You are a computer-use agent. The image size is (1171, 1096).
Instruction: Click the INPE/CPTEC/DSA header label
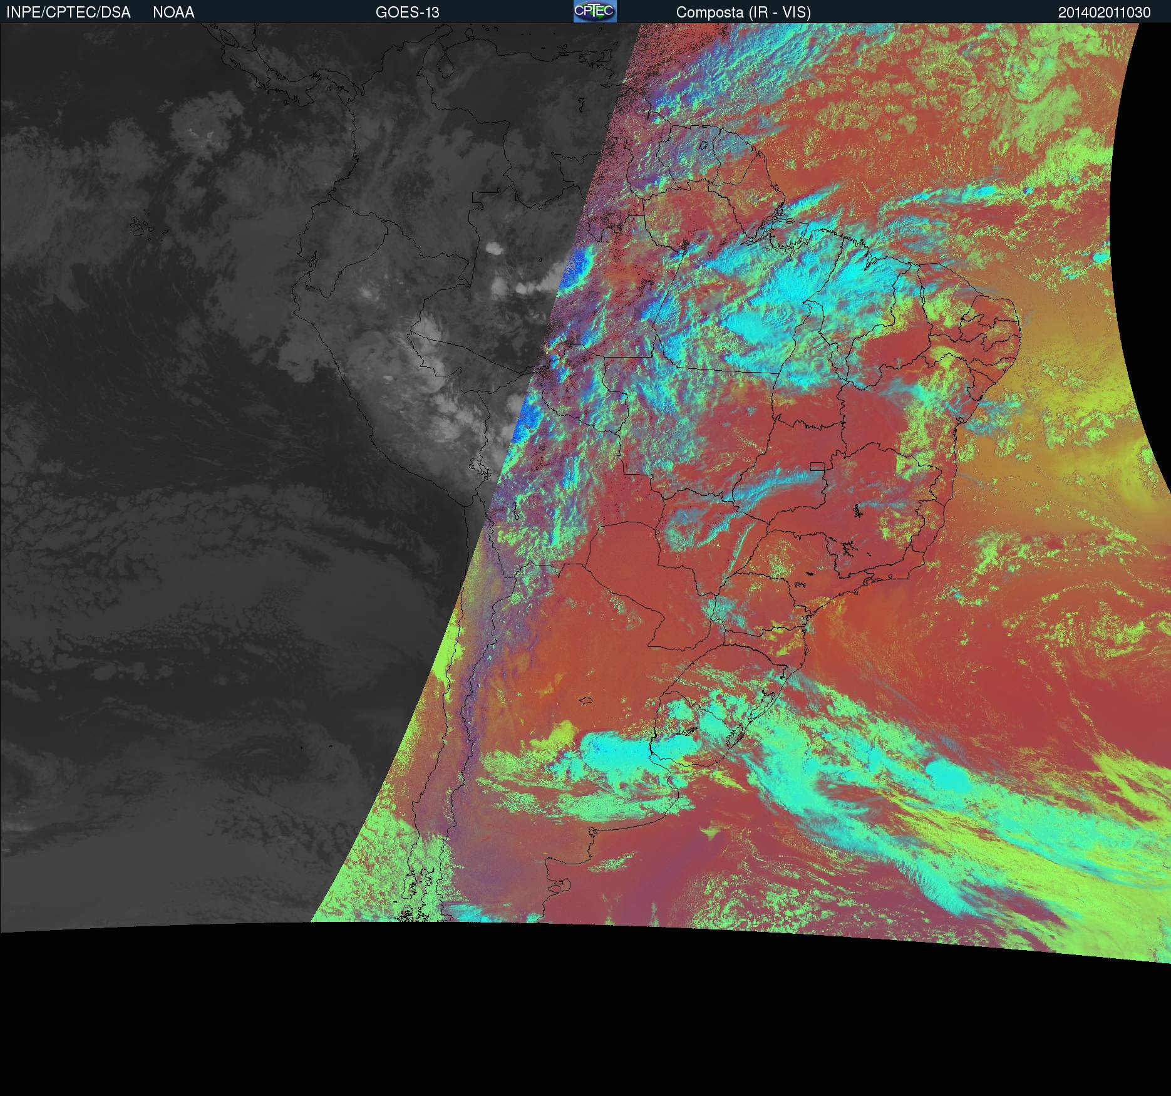(x=68, y=13)
